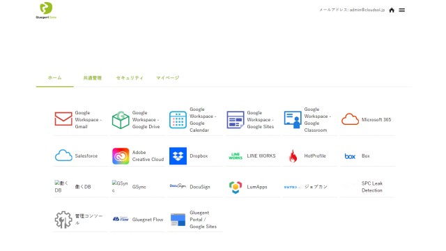Open the Gmail envelope icon
This screenshot has height=251, width=446.
[x=63, y=119]
